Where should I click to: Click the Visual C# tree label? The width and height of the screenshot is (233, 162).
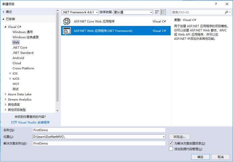[x=14, y=27]
